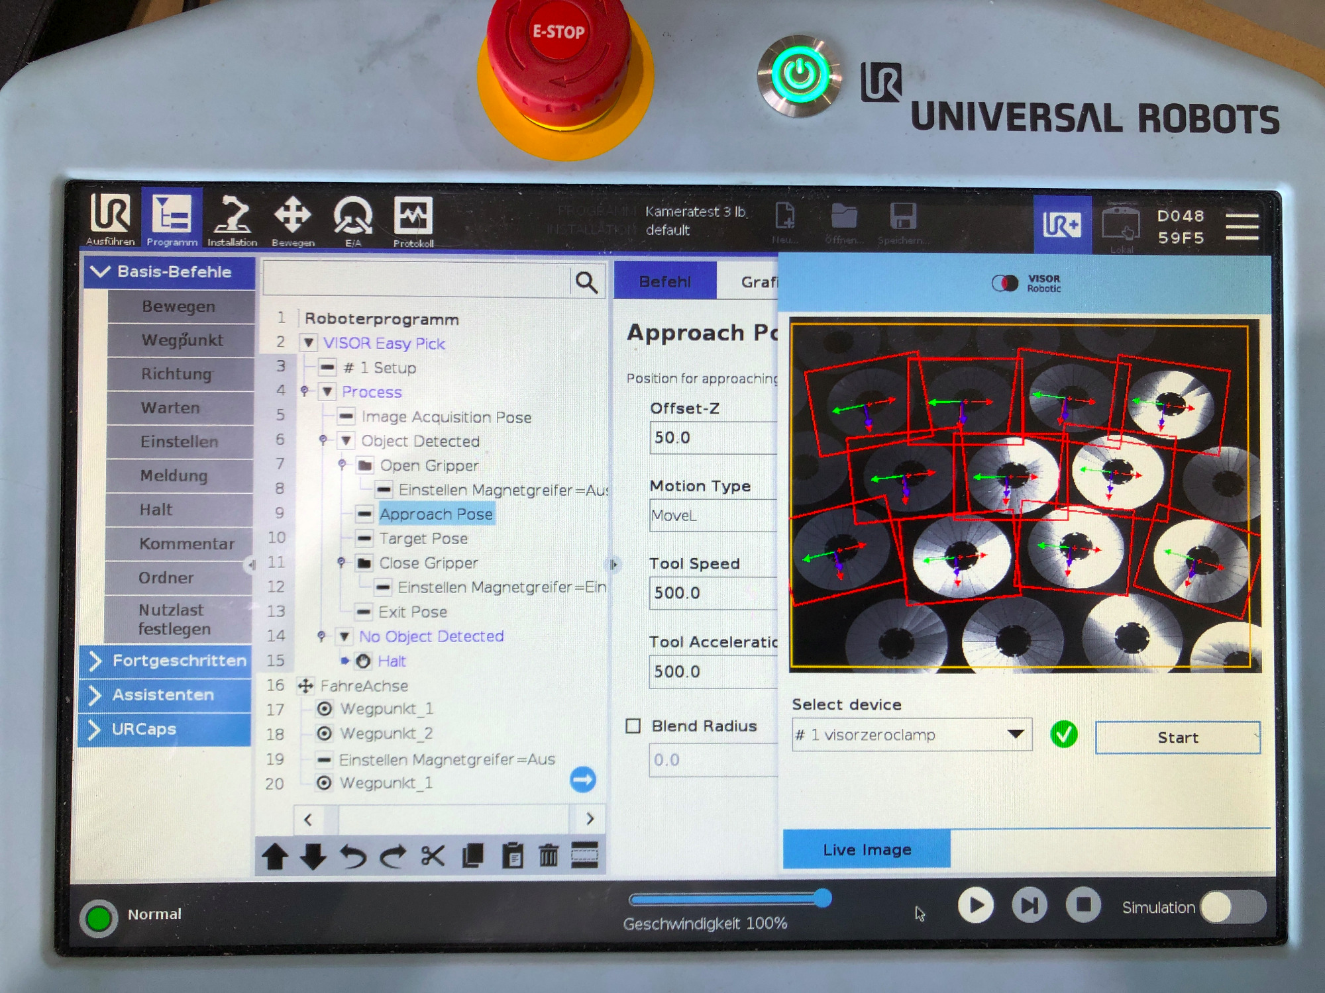The height and width of the screenshot is (993, 1325).
Task: Select the Exit Pose tree node
Action: point(412,612)
